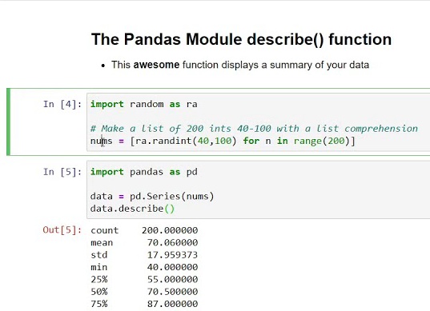Click the 50% 70.500000 output row

tap(144, 292)
